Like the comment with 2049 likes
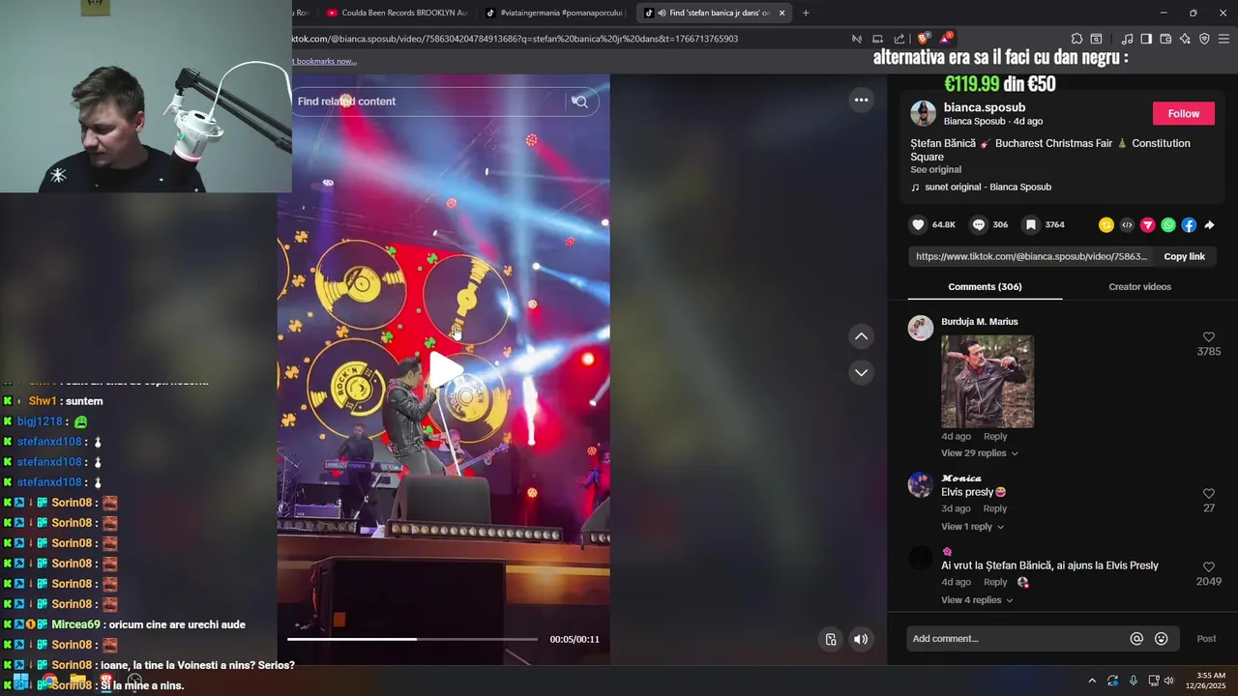The width and height of the screenshot is (1238, 696). click(1208, 567)
